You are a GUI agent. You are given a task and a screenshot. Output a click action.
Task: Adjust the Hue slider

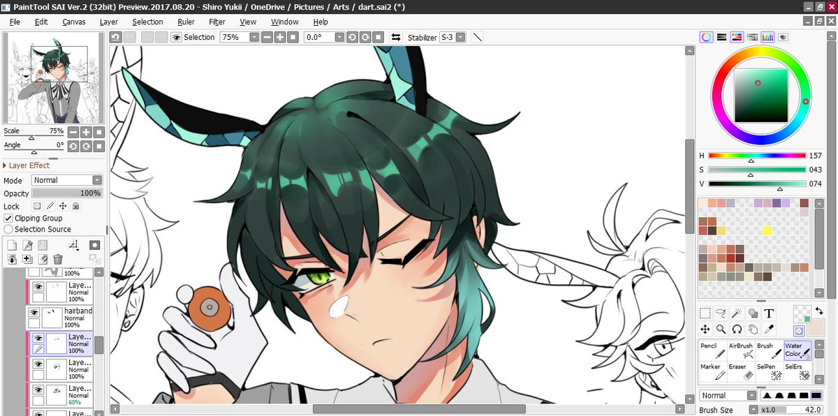(x=757, y=156)
